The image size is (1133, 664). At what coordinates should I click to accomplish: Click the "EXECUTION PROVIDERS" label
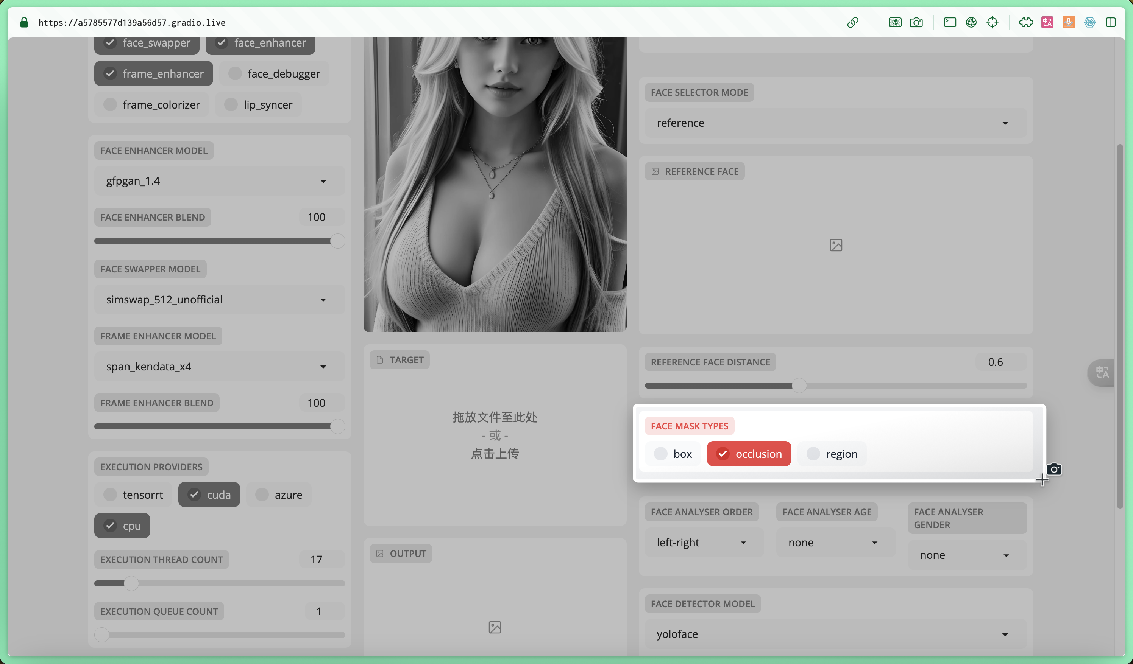click(151, 467)
